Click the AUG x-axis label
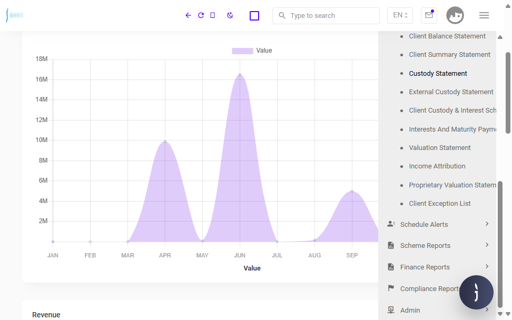Screen dimensions: 512x320 click(x=314, y=255)
